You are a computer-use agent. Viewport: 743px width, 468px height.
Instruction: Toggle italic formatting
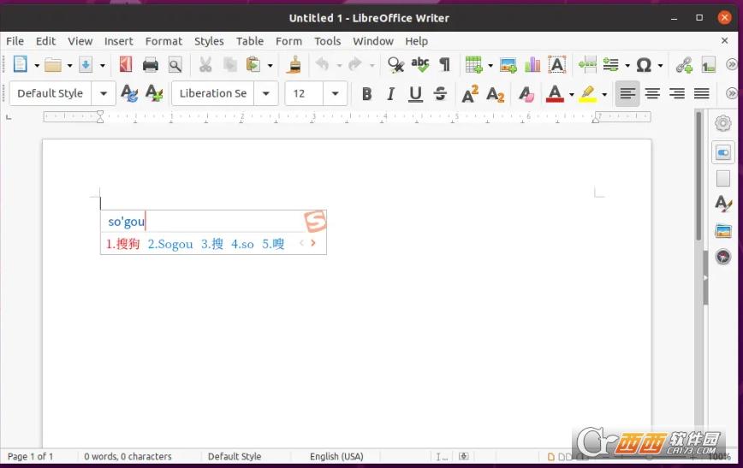pos(390,94)
